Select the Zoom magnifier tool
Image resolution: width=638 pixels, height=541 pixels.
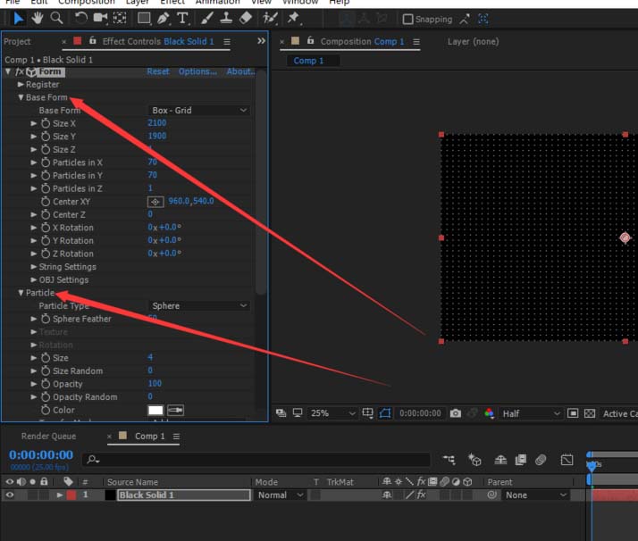click(x=57, y=18)
